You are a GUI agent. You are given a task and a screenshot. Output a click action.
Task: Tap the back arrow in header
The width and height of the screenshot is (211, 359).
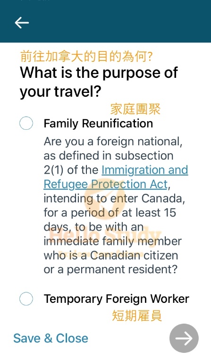pos(22,23)
